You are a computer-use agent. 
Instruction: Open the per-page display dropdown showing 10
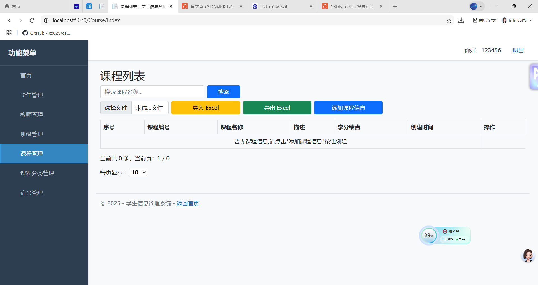pyautogui.click(x=138, y=172)
